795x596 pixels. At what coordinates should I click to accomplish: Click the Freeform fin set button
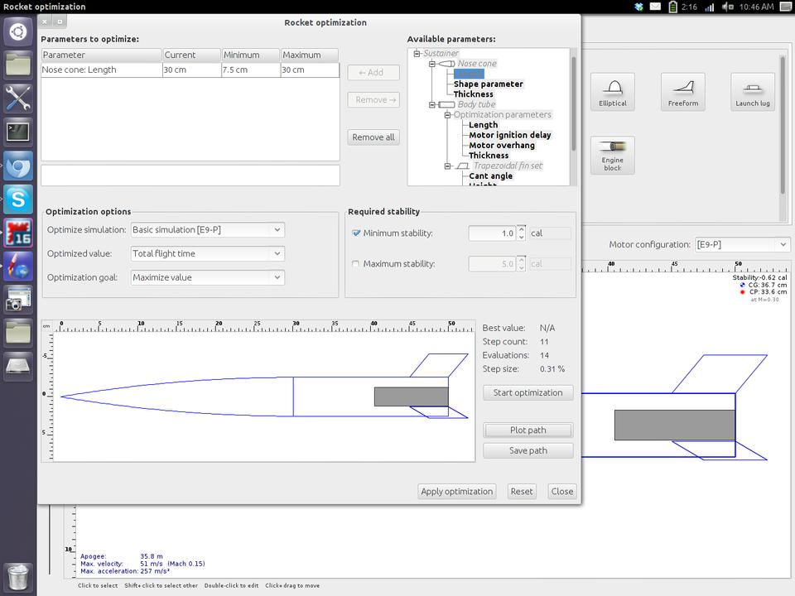pos(682,92)
